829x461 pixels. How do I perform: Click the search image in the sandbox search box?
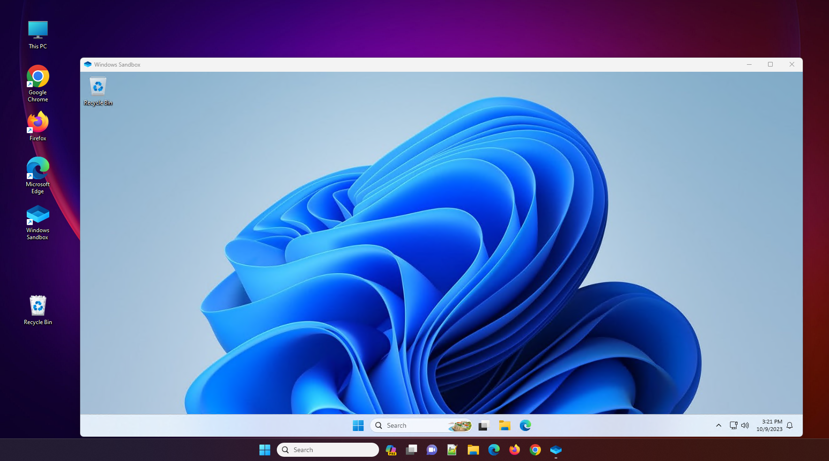[460, 425]
